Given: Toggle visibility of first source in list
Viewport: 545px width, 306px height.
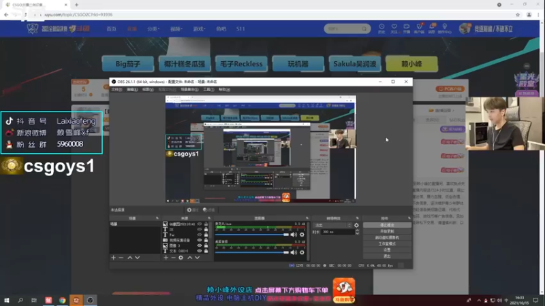Looking at the screenshot, I should click(200, 224).
